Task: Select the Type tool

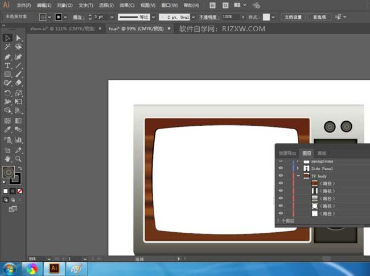Action: coord(7,66)
